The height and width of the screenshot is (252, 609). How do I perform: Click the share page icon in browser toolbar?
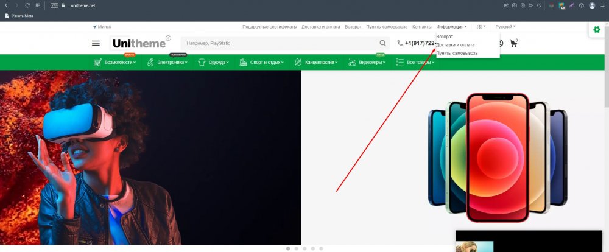point(505,5)
